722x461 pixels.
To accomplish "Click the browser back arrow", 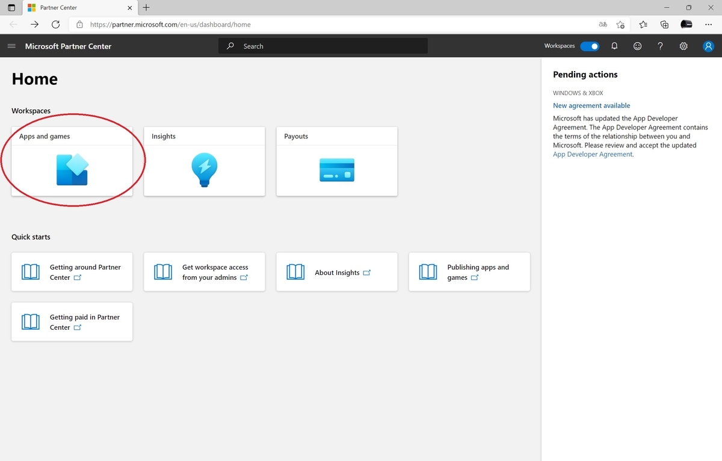I will pyautogui.click(x=13, y=25).
